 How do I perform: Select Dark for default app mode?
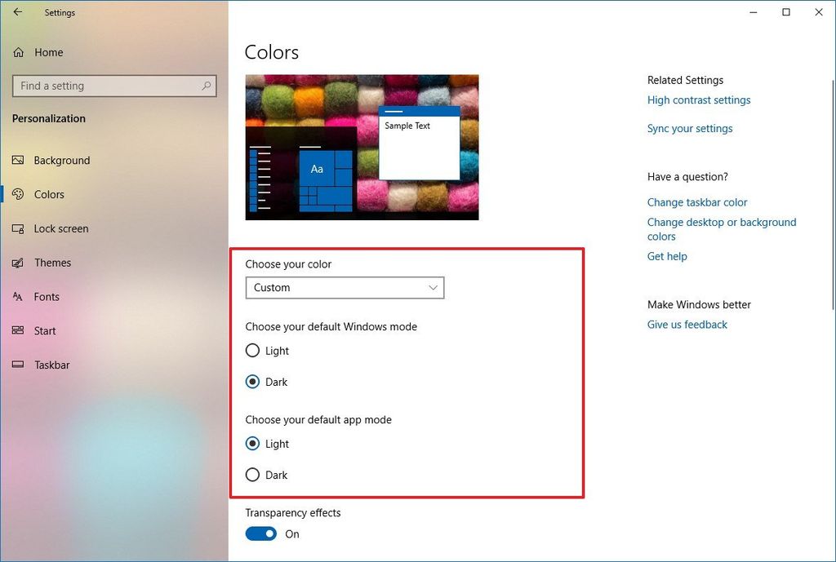coord(253,475)
